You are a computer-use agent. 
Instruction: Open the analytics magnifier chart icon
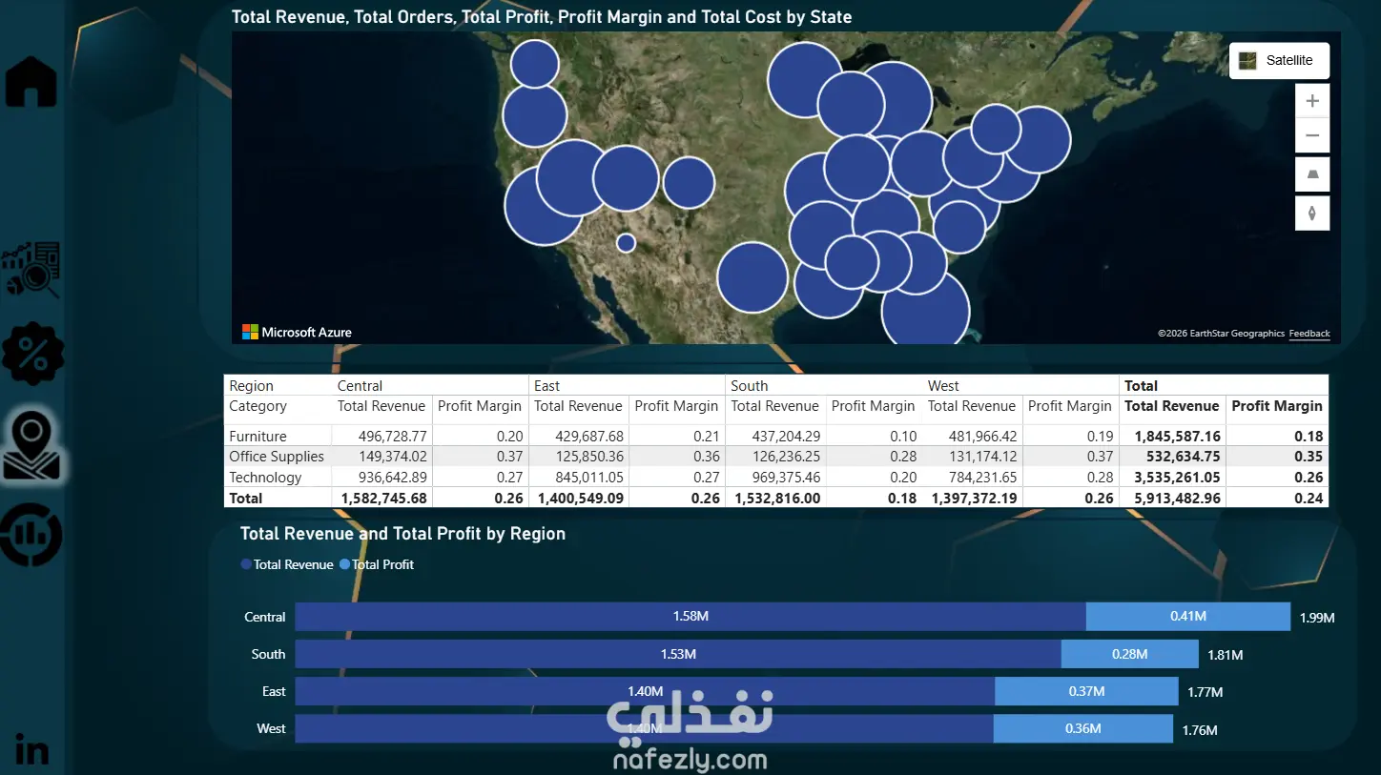pos(31,269)
